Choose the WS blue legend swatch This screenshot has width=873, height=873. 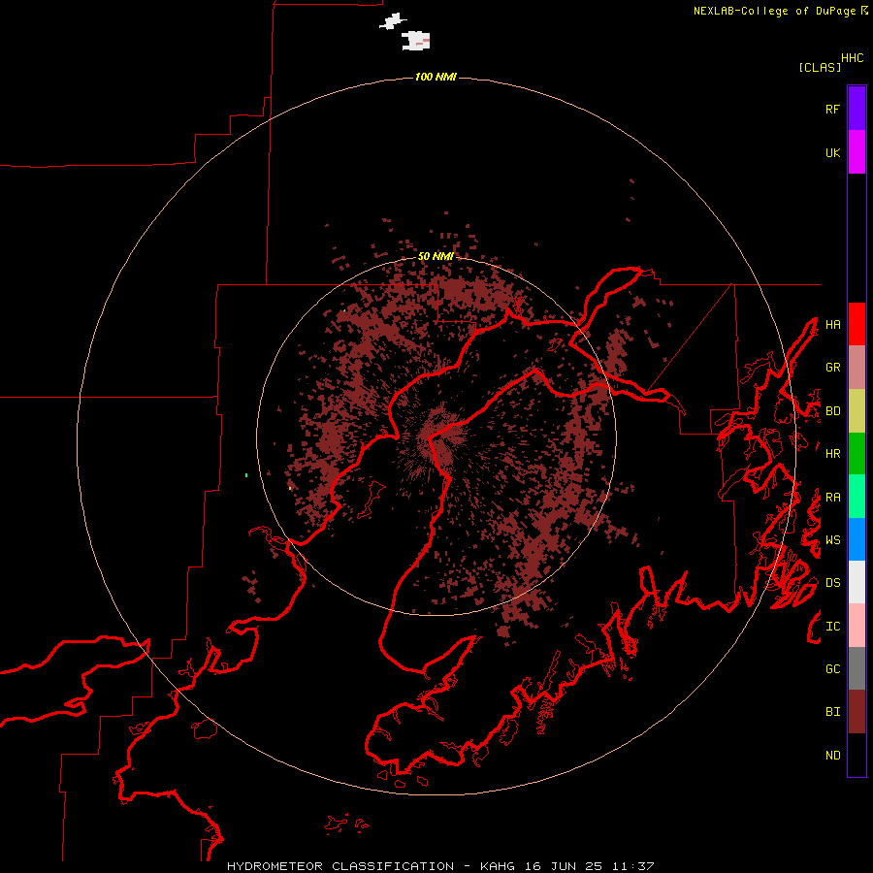coord(857,539)
